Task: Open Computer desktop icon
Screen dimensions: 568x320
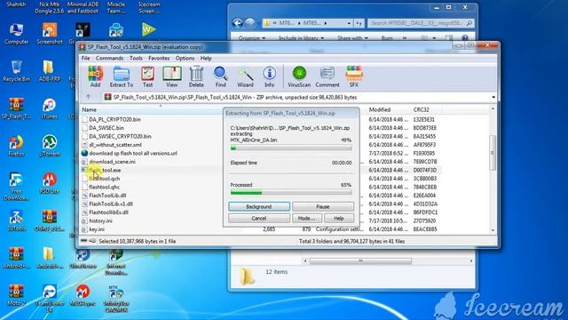Action: pos(16,34)
